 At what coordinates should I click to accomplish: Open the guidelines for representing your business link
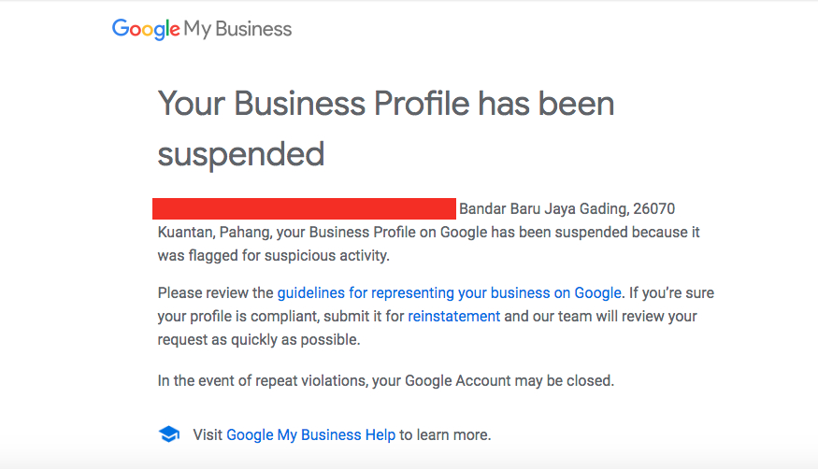click(449, 292)
